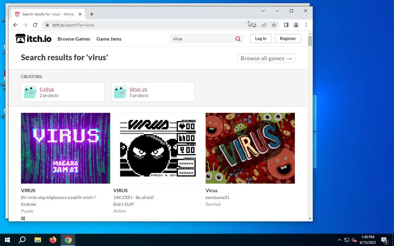Click scrollbar up arrow
The image size is (394, 246).
(x=310, y=33)
